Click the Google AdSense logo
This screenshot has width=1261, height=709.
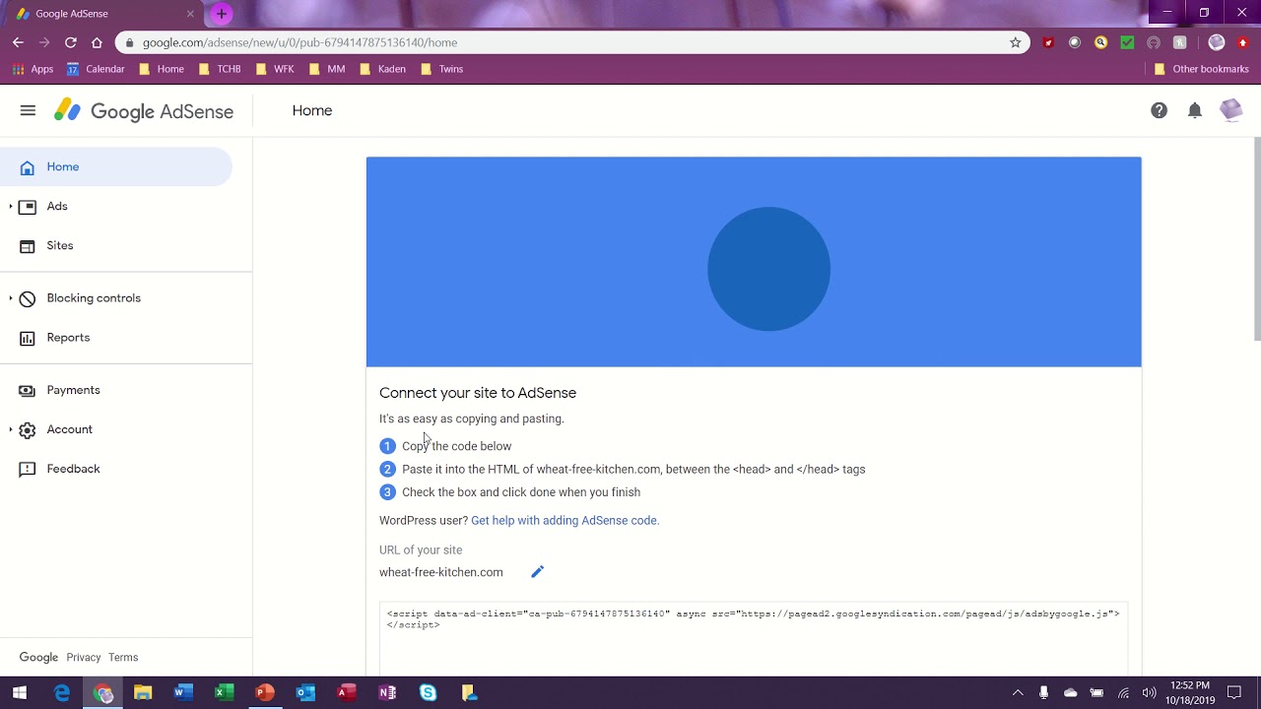[144, 111]
